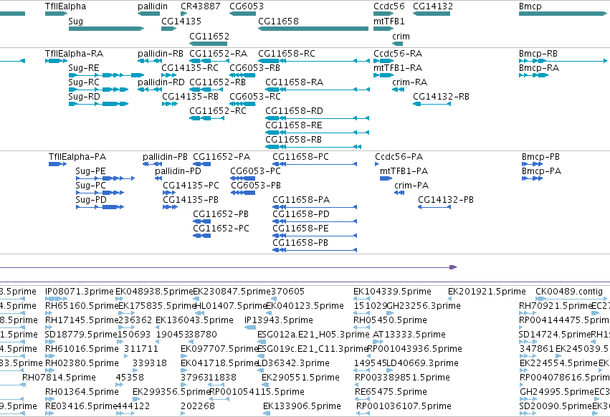This screenshot has height=417, width=610.
Task: Click EST EK201921.5prime
Action: pos(450,299)
